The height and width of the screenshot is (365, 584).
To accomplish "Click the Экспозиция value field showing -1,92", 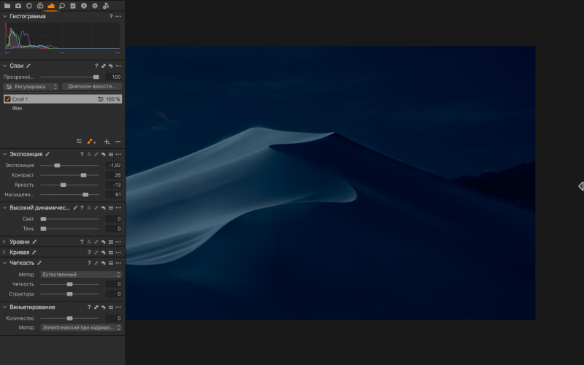I will (x=114, y=166).
